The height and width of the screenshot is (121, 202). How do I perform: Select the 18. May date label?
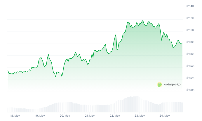tap(15, 116)
